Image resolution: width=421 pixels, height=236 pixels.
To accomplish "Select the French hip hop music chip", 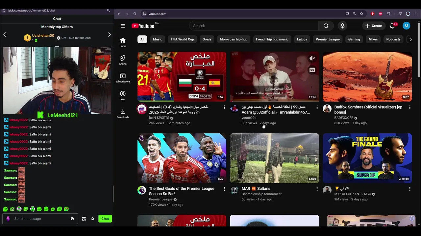I will pyautogui.click(x=272, y=39).
